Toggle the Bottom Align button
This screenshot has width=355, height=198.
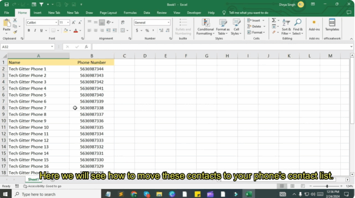point(102,22)
